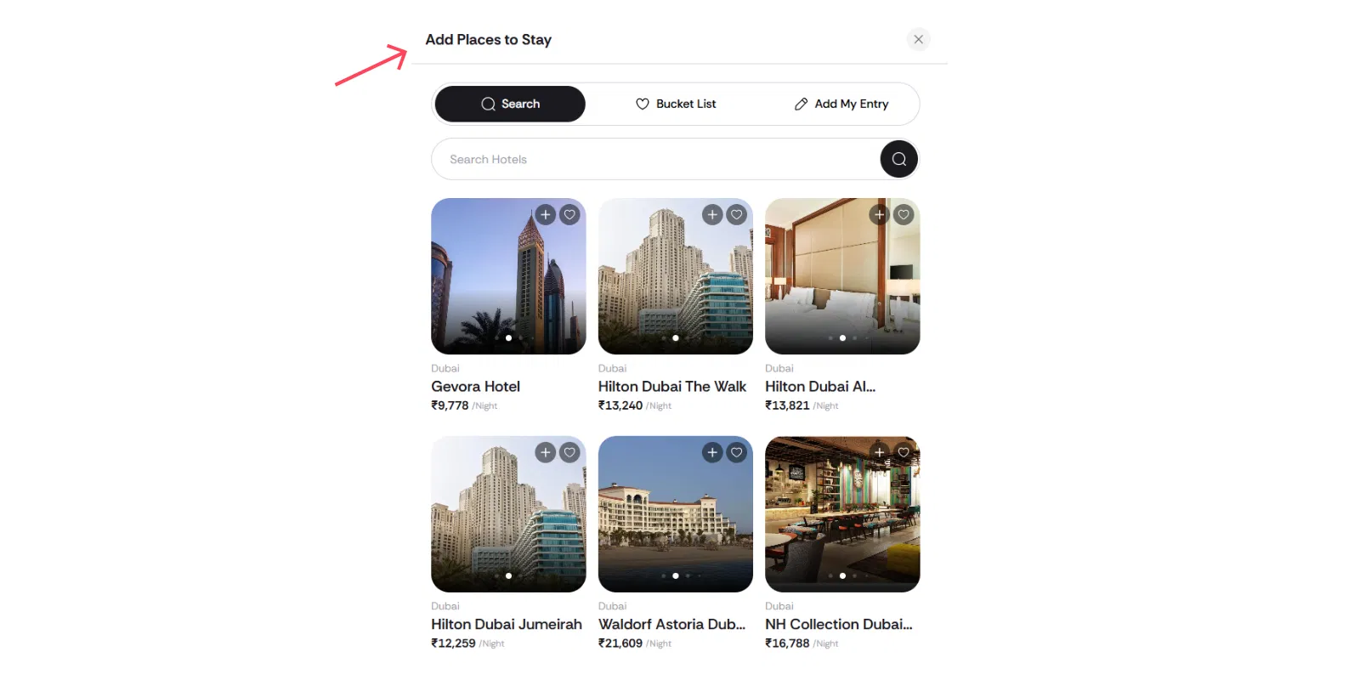
Task: Favorite Gevora Hotel with heart icon
Action: click(570, 215)
